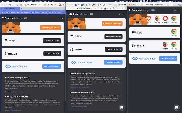This screenshot has width=182, height=113.
Task: Click Use WalletConnect in Chrome window
Action: pyautogui.click(x=113, y=62)
